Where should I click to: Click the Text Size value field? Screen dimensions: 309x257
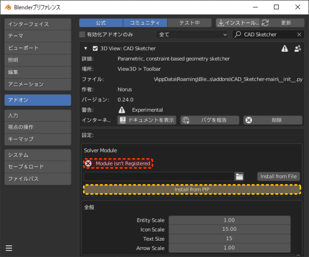[230, 239]
